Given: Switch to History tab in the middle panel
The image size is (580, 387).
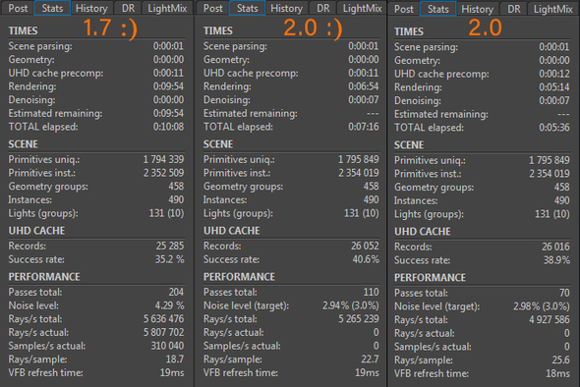Looking at the screenshot, I should point(286,8).
